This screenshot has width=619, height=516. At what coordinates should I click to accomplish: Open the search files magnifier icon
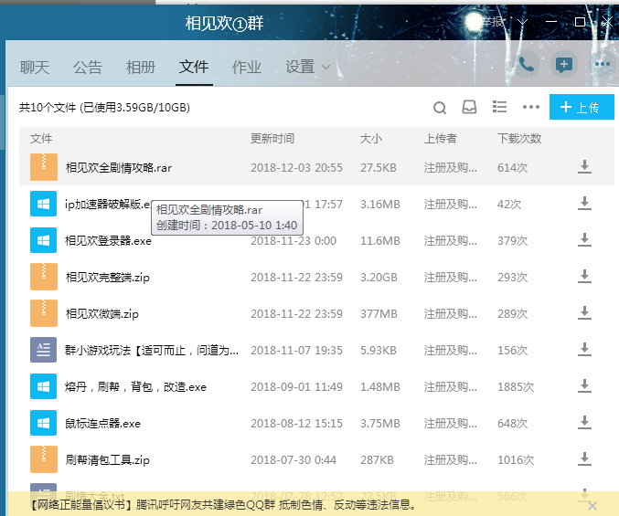point(440,108)
